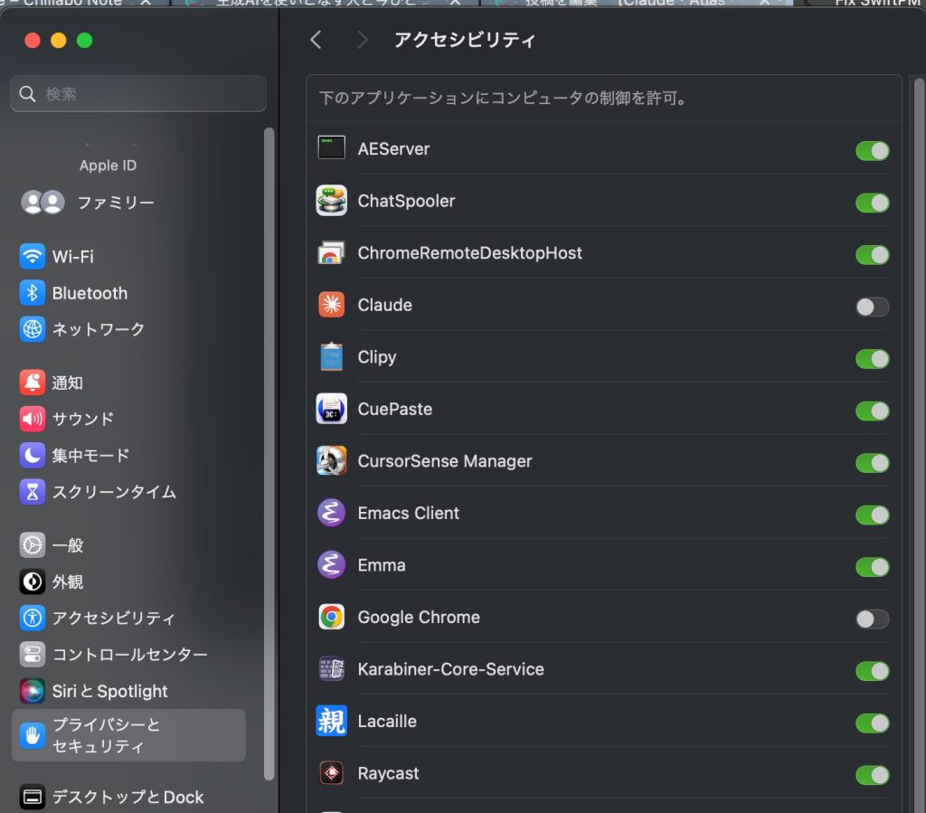
Task: Click the magnifier icon in search field
Action: click(27, 93)
